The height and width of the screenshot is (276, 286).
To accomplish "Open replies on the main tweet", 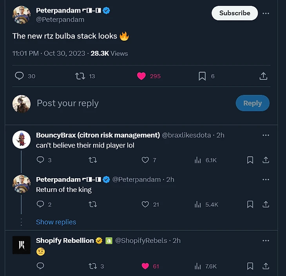I will click(x=19, y=76).
